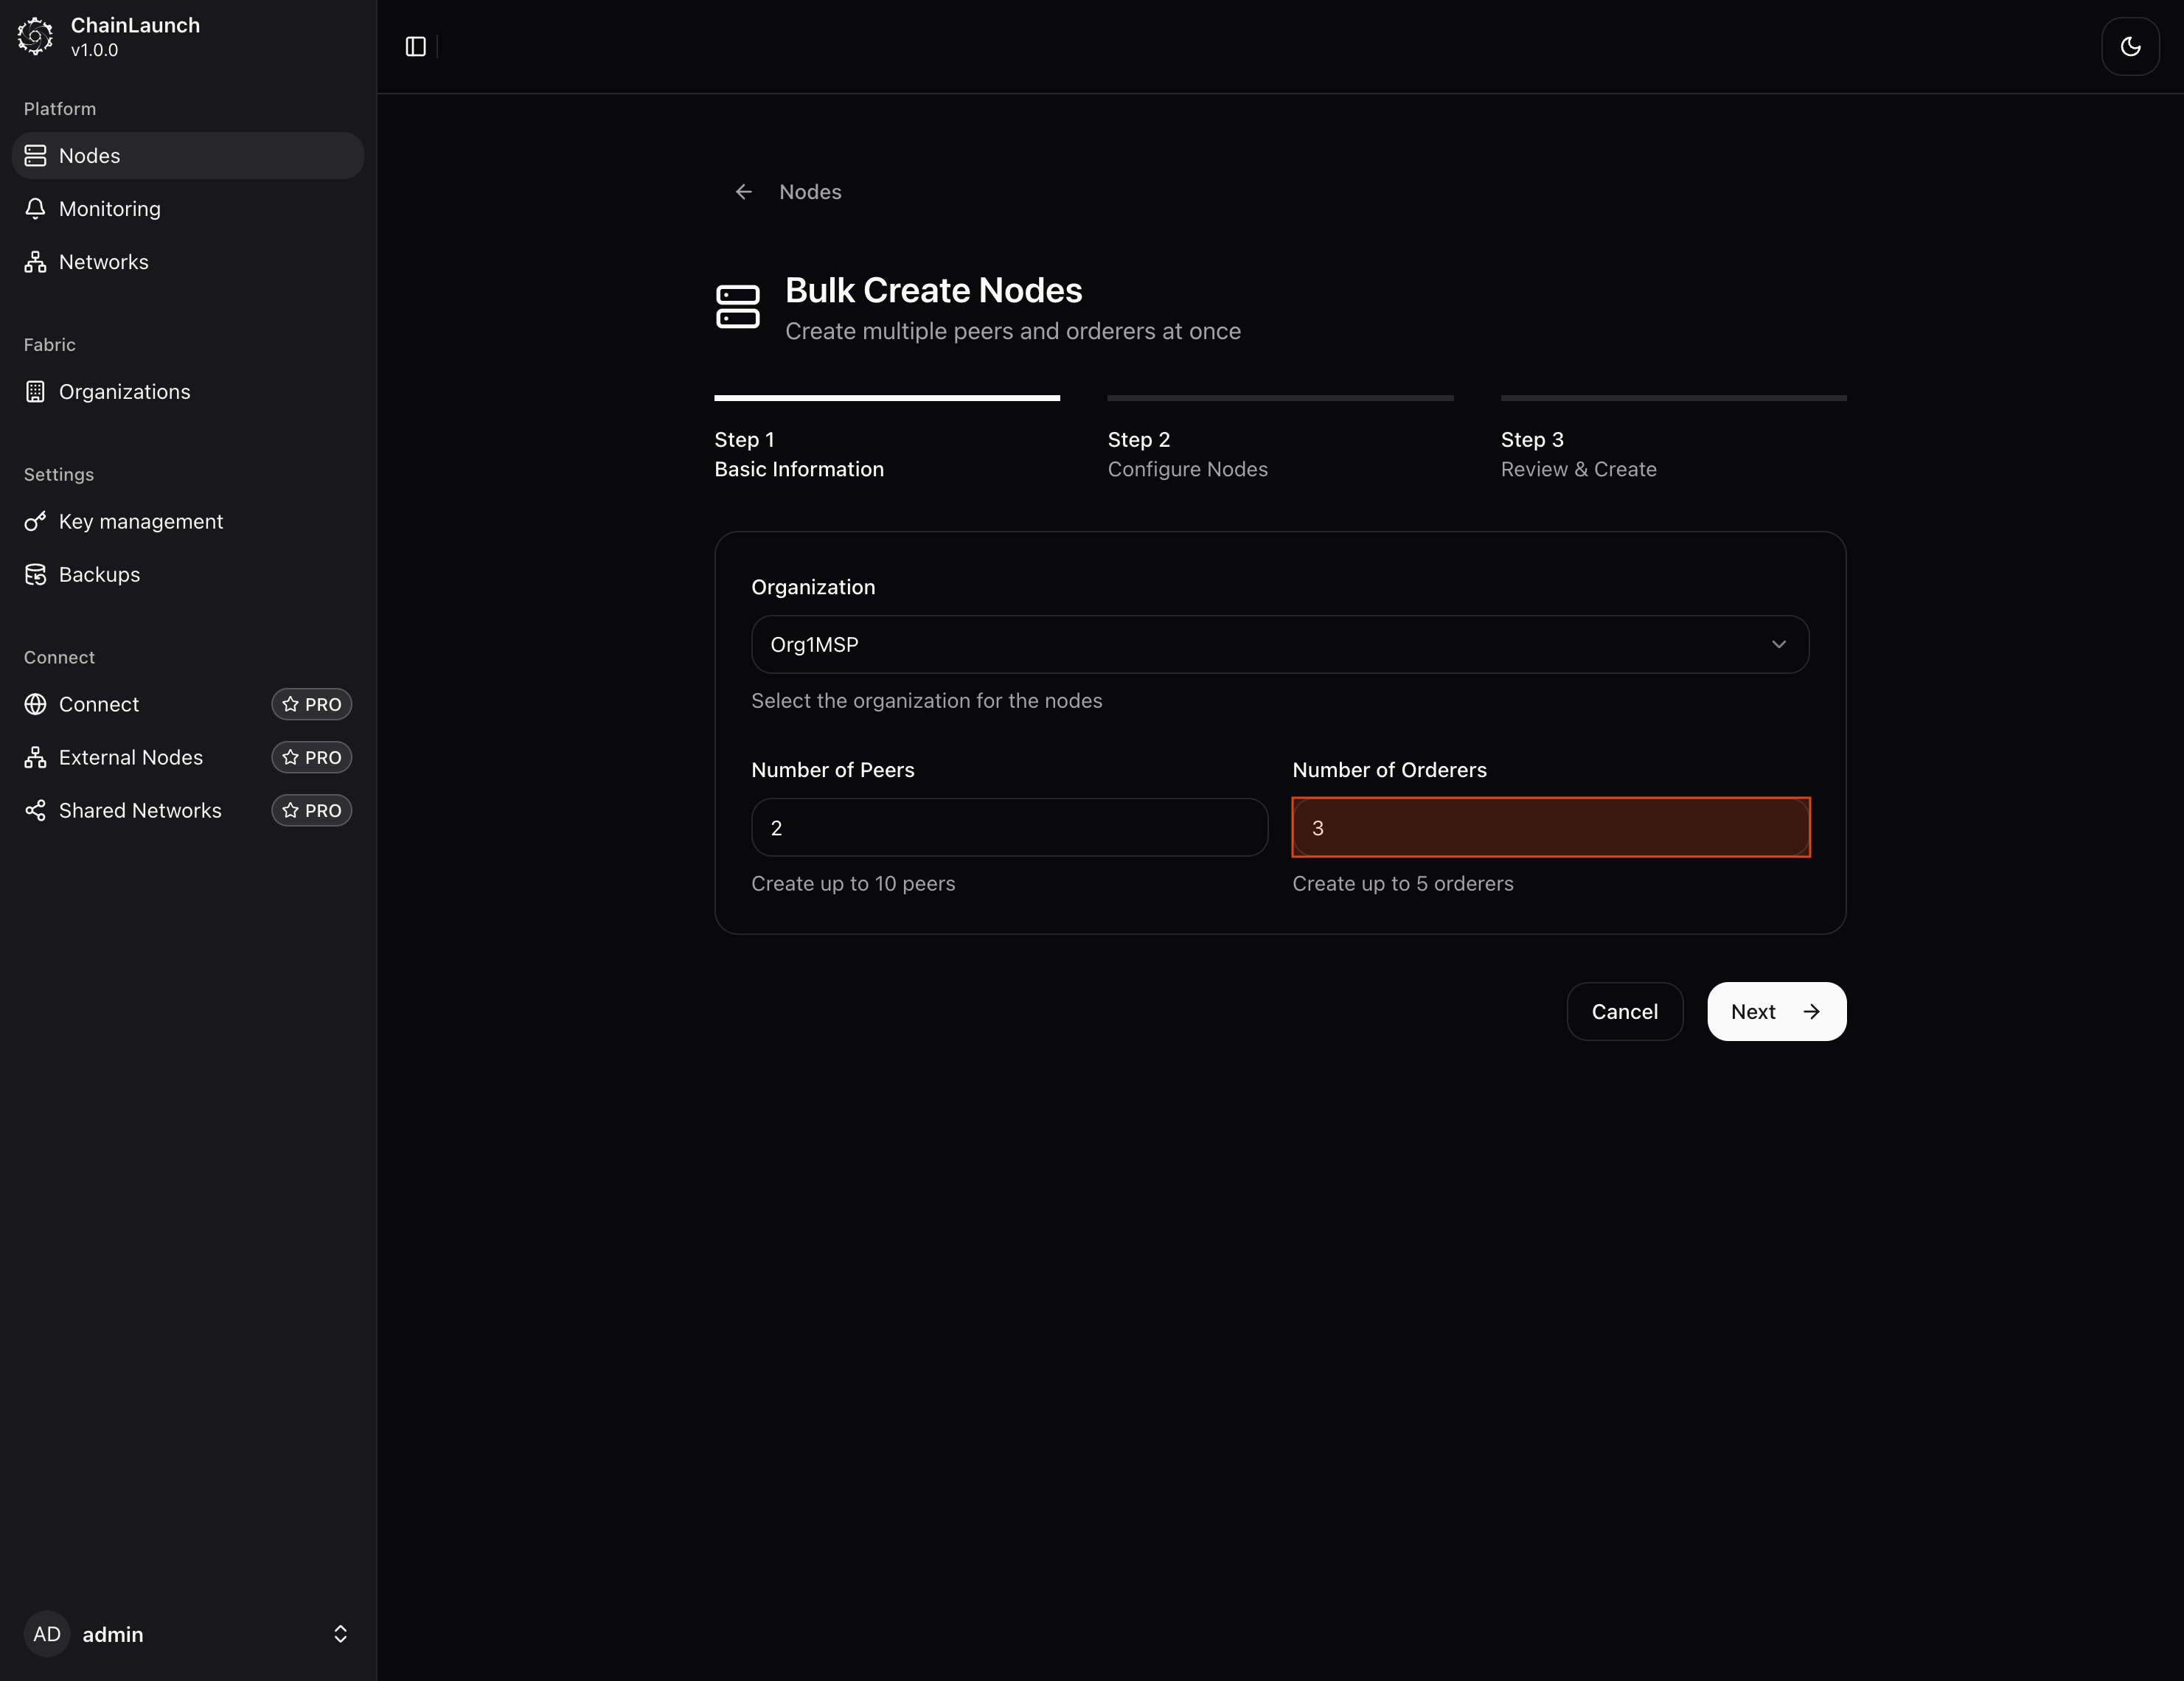The image size is (2184, 1681).
Task: Open Monitoring from the sidebar
Action: (109, 209)
